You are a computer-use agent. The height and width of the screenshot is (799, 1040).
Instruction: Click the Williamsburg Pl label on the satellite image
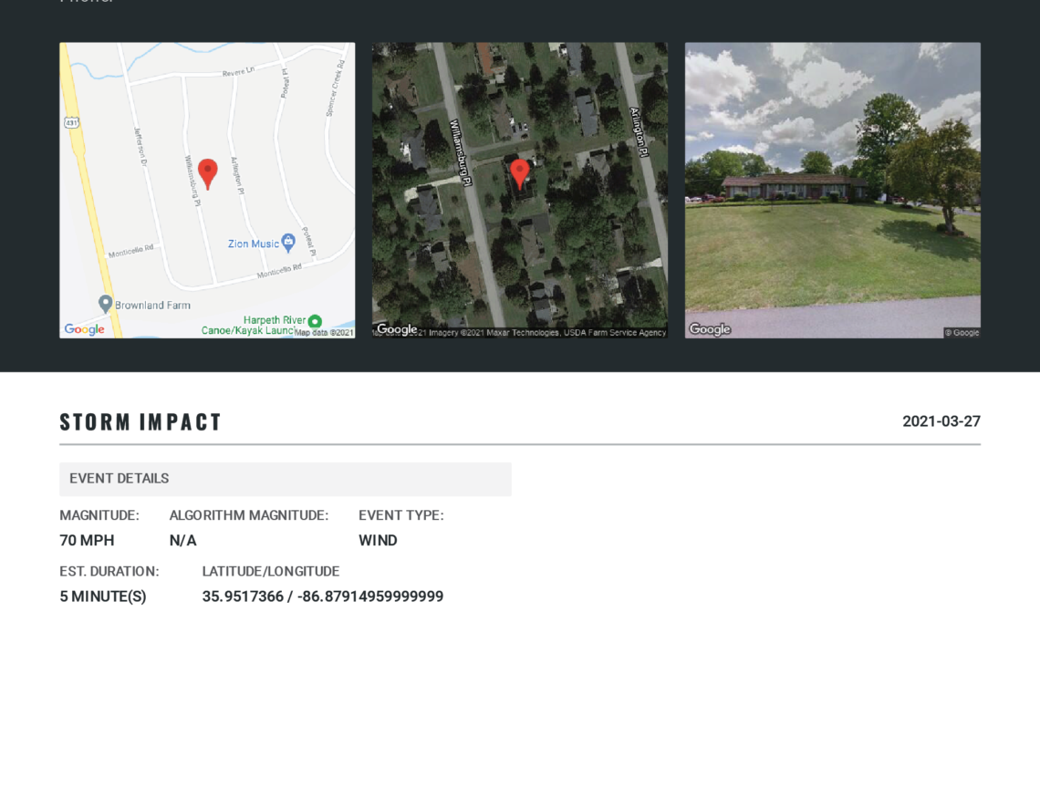[459, 153]
